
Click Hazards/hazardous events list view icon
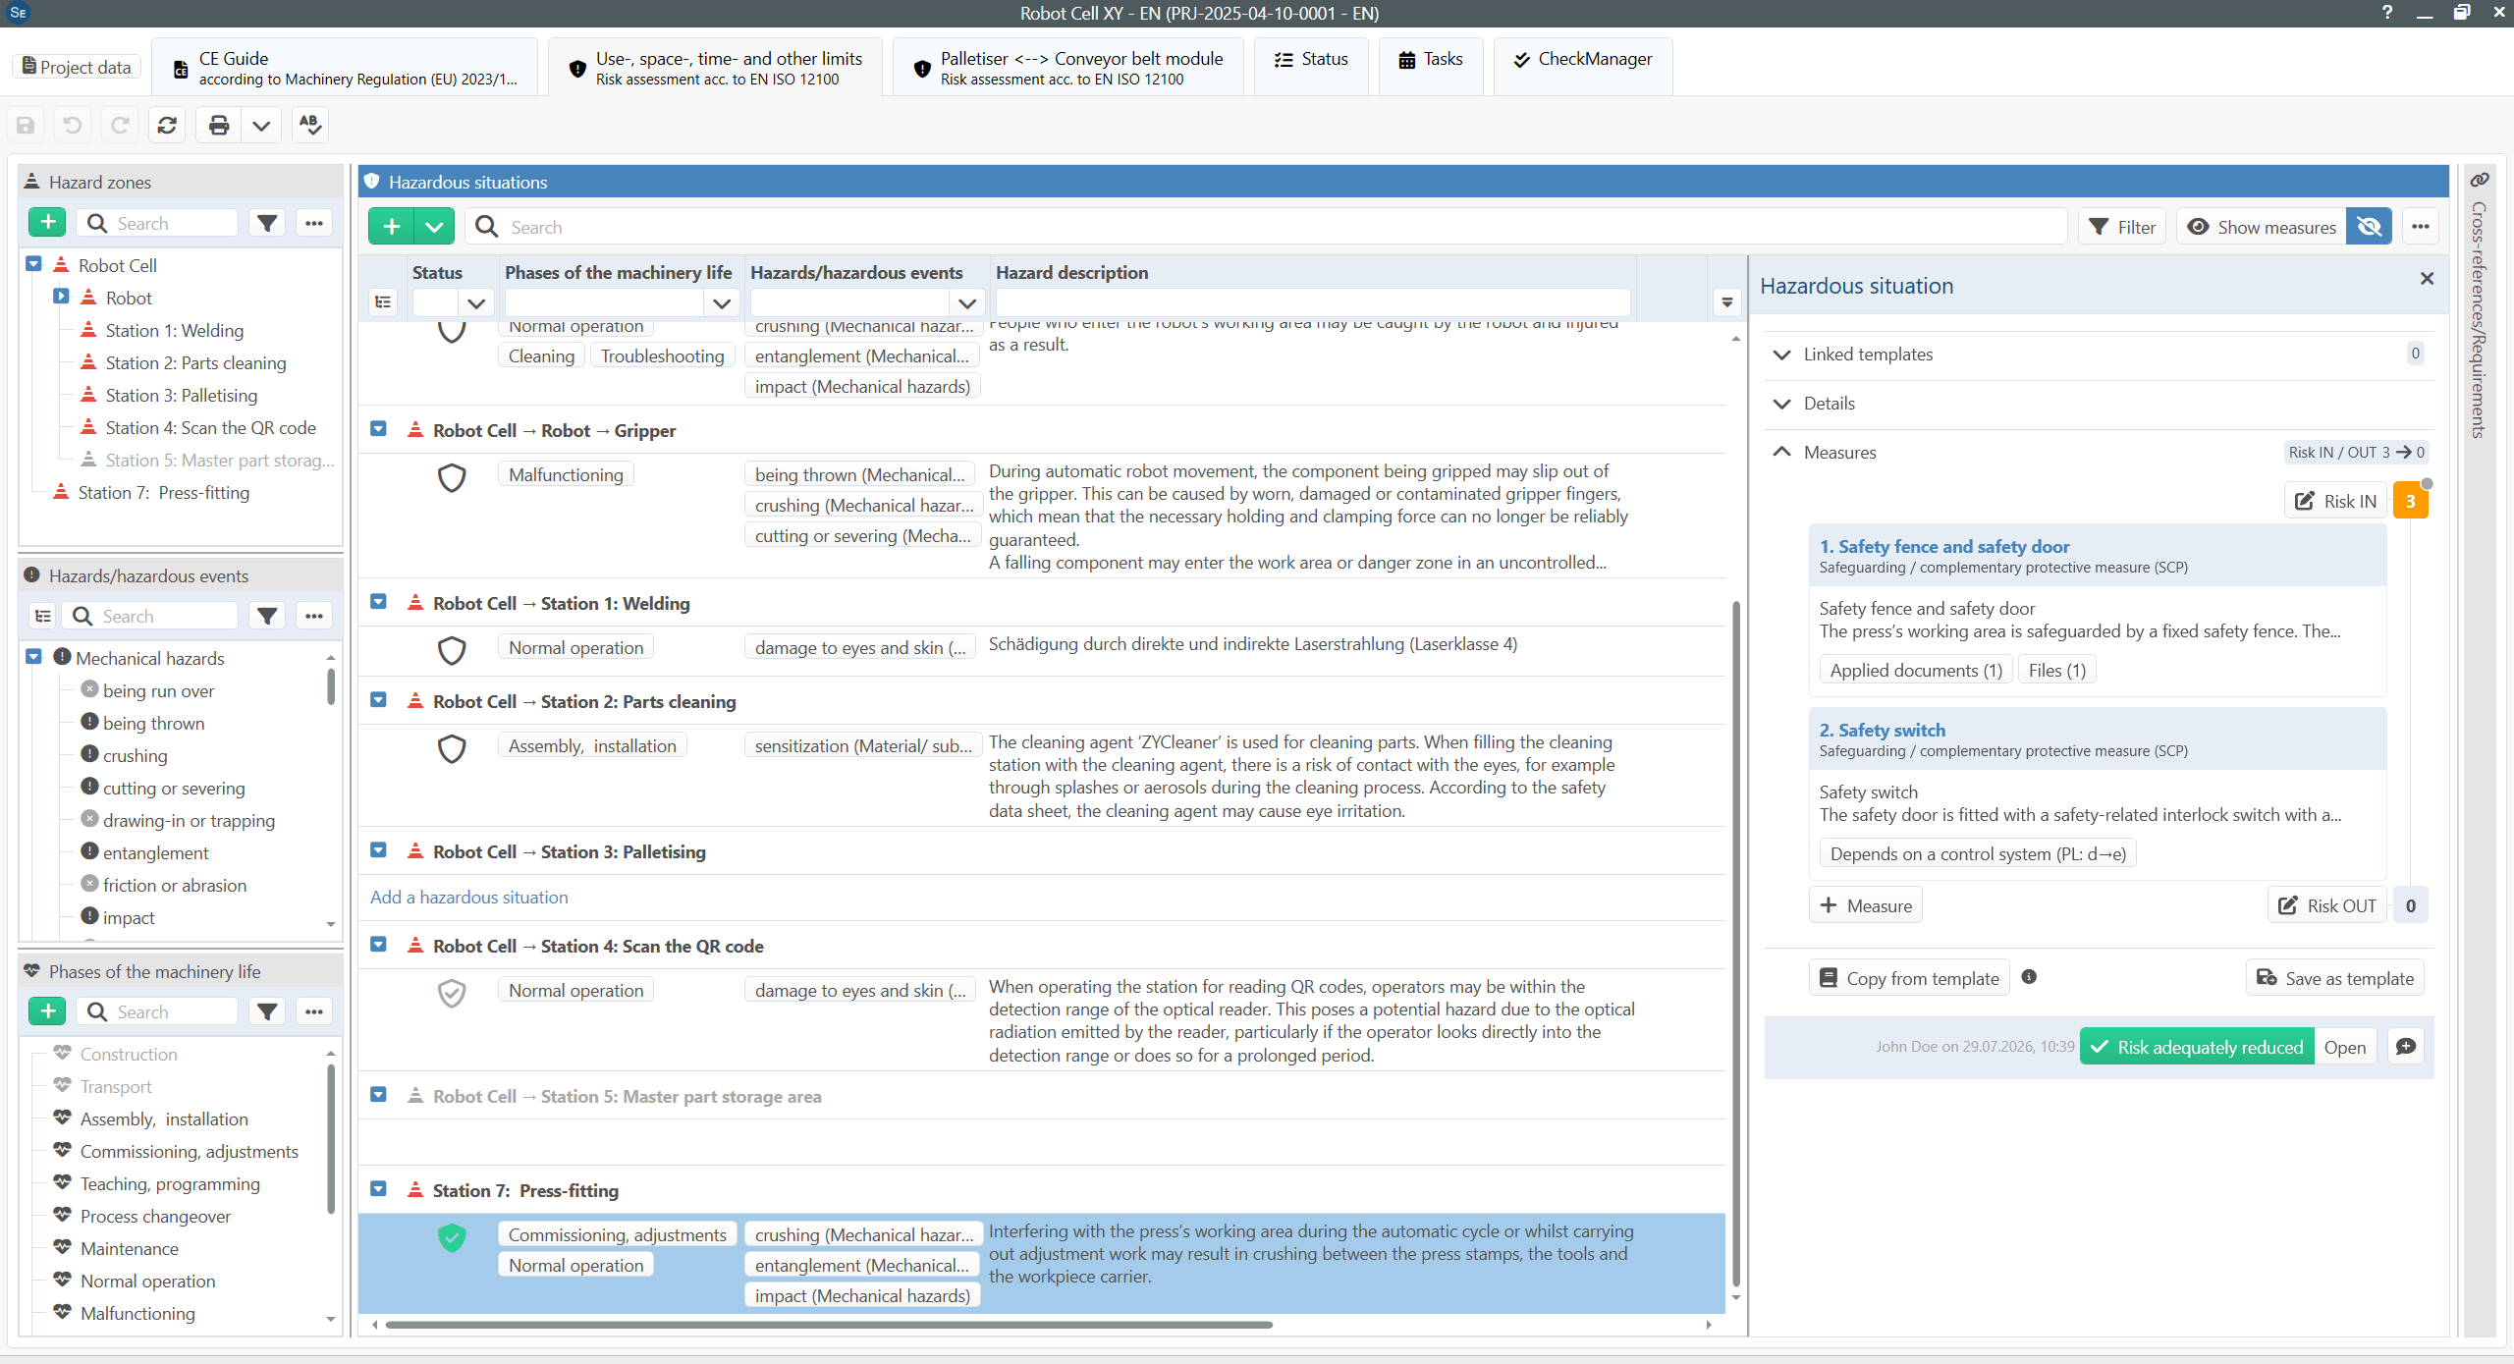coord(43,616)
